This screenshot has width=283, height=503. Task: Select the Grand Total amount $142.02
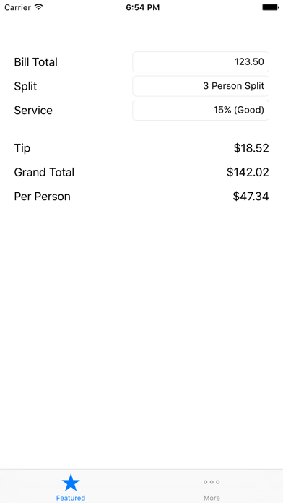click(248, 172)
